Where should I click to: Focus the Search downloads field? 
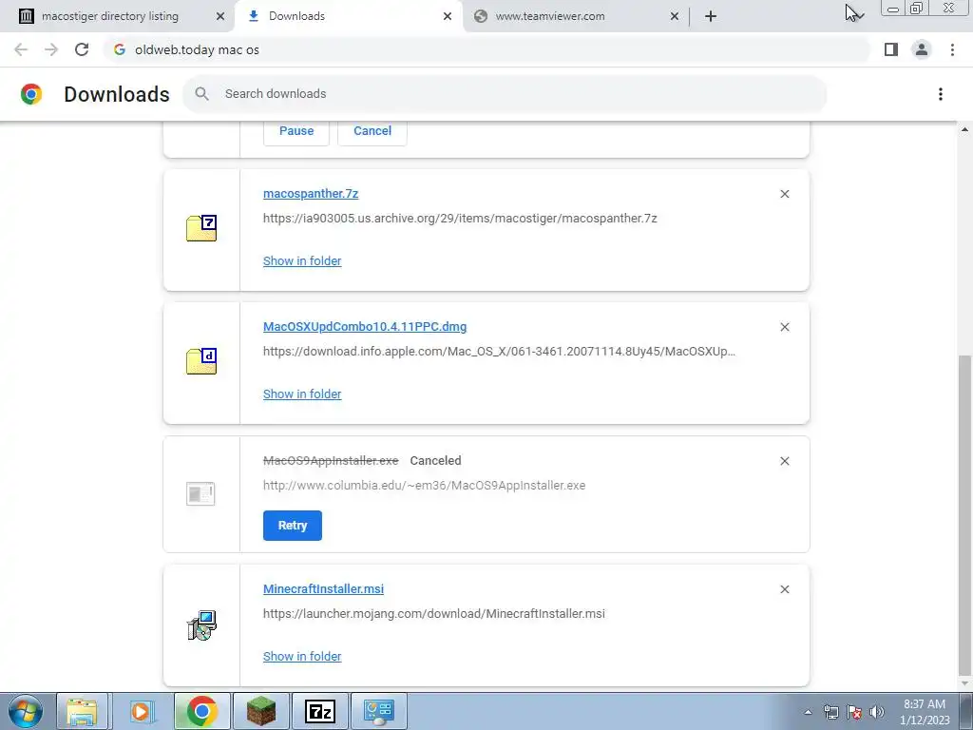[505, 94]
